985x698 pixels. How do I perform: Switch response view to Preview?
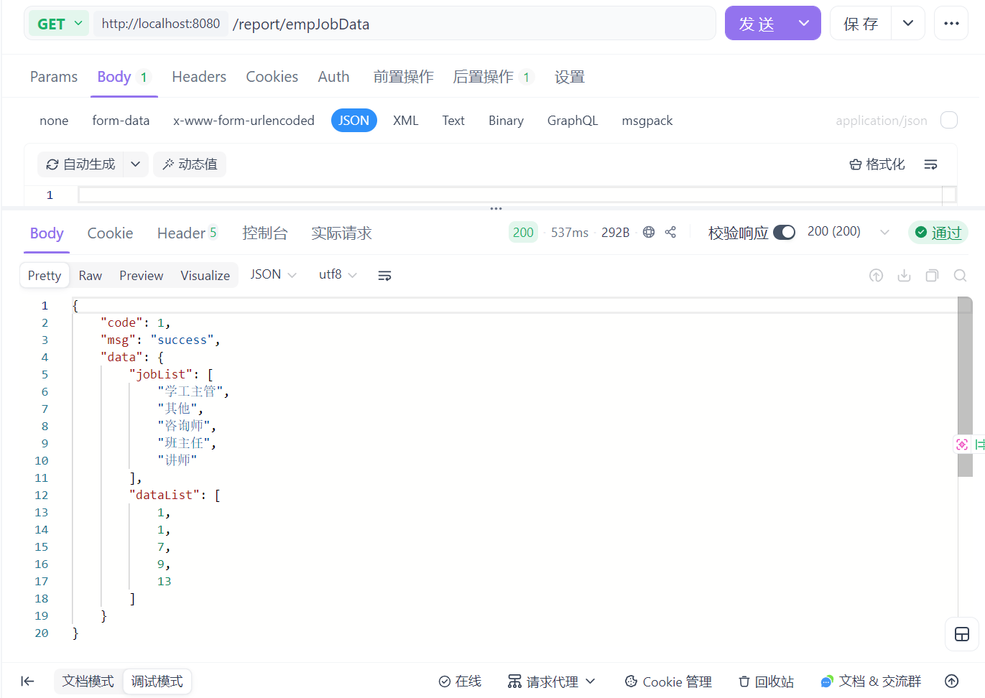tap(141, 276)
